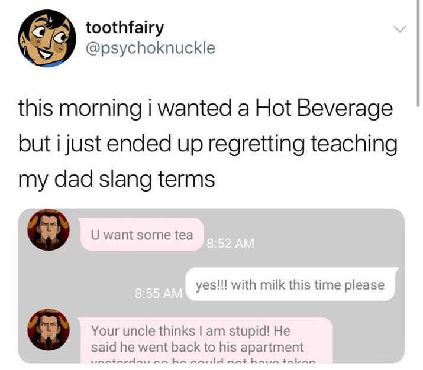Click the tweet text about Hot Beverage

[208, 143]
